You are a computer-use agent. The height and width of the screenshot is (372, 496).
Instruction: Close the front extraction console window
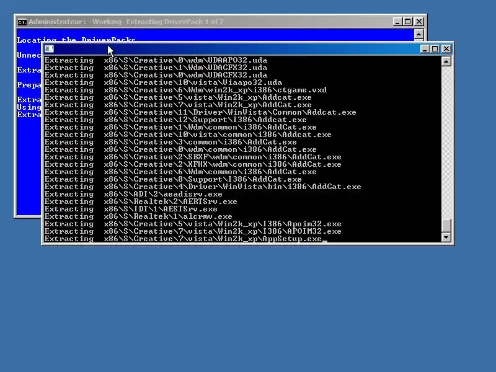[x=446, y=49]
